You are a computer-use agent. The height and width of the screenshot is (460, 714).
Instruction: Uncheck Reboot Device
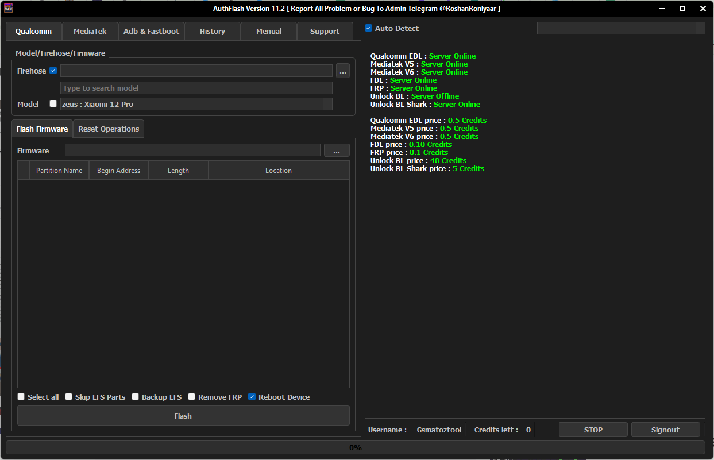click(252, 397)
